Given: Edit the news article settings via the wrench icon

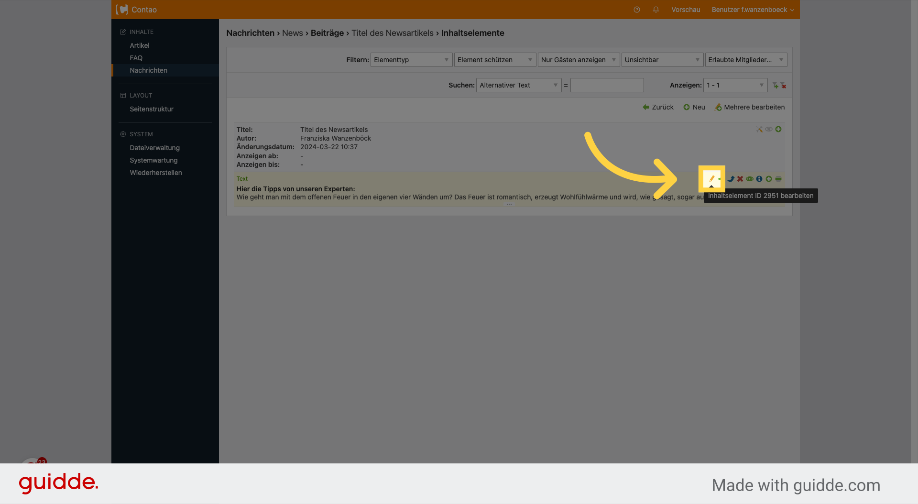Looking at the screenshot, I should 759,129.
